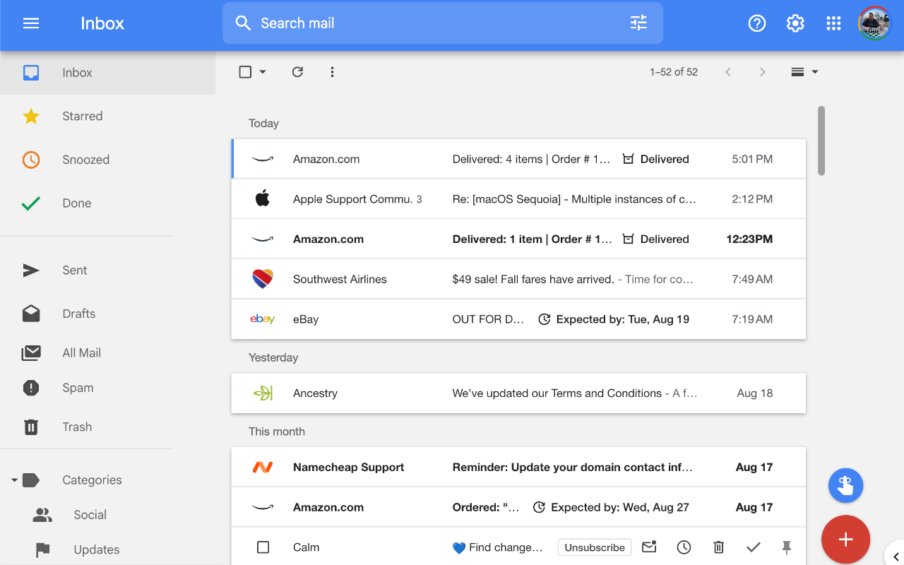This screenshot has width=904, height=565.
Task: Click the 1–52 of 52 counter
Action: pos(674,72)
